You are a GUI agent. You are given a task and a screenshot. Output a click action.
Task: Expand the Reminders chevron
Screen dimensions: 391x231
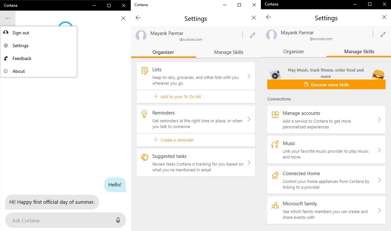pyautogui.click(x=249, y=119)
